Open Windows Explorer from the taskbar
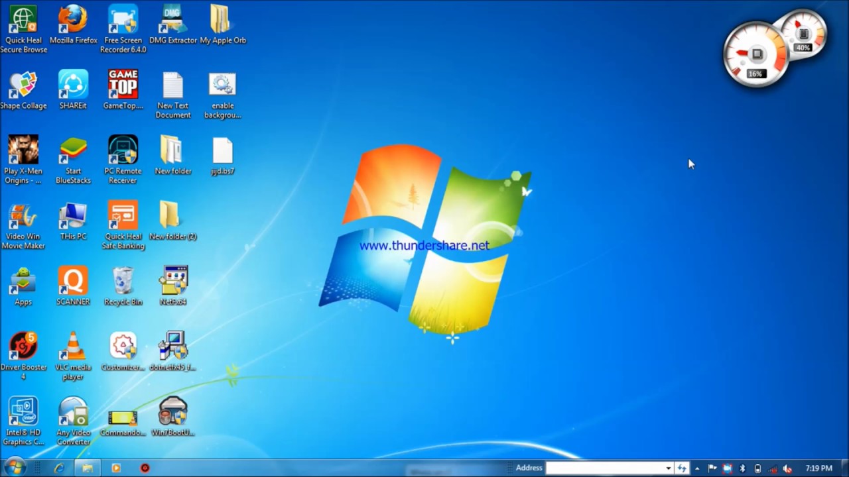Screen dimensions: 849x477 (x=87, y=468)
